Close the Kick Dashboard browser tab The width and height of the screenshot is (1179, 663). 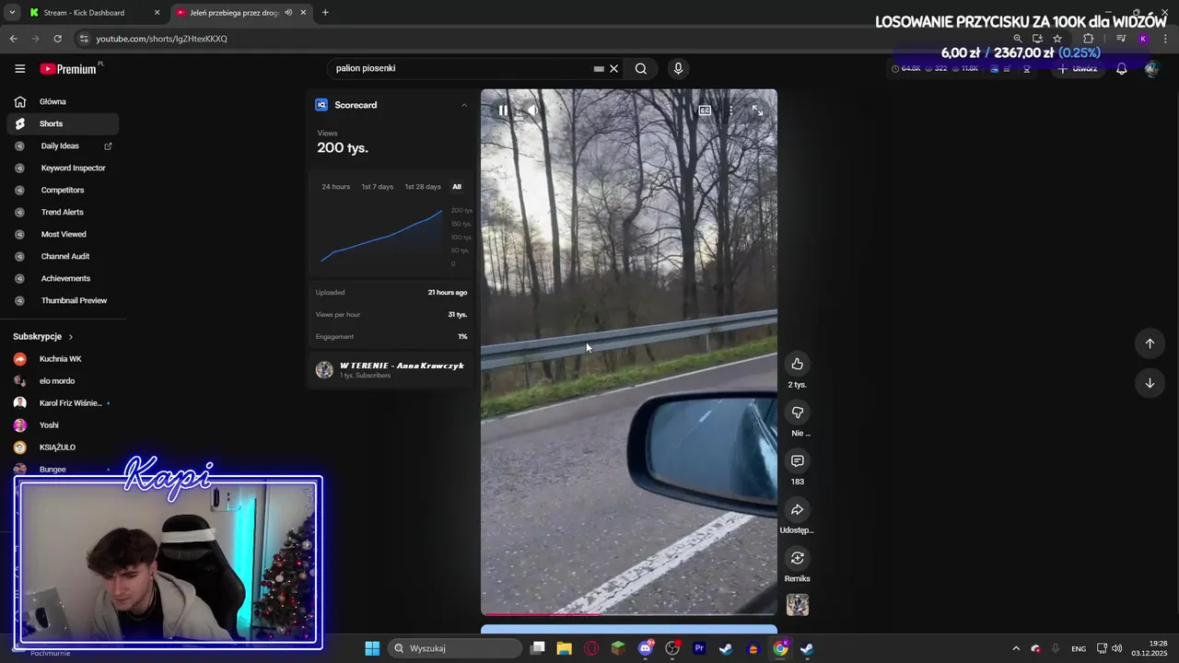pyautogui.click(x=157, y=13)
